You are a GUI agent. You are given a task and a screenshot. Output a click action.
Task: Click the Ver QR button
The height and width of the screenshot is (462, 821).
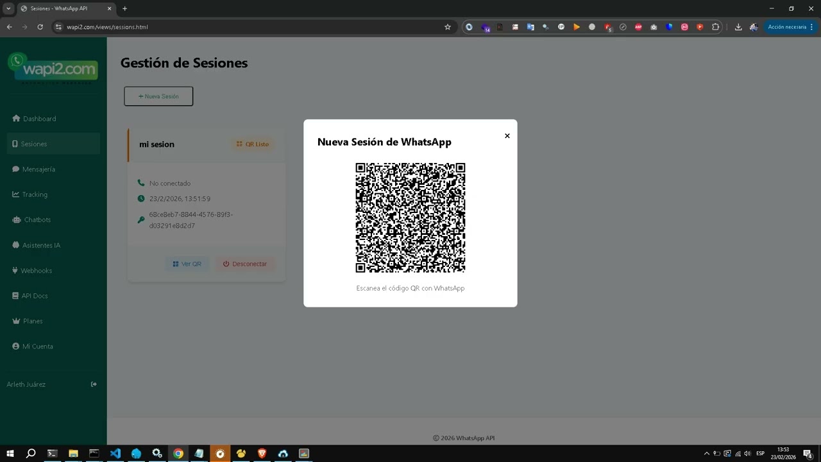pos(187,264)
